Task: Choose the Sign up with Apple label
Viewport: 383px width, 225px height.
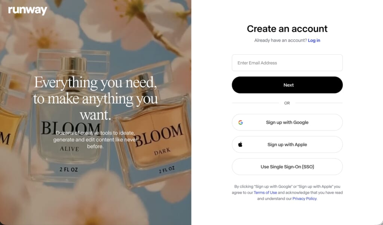Action: coord(287,145)
